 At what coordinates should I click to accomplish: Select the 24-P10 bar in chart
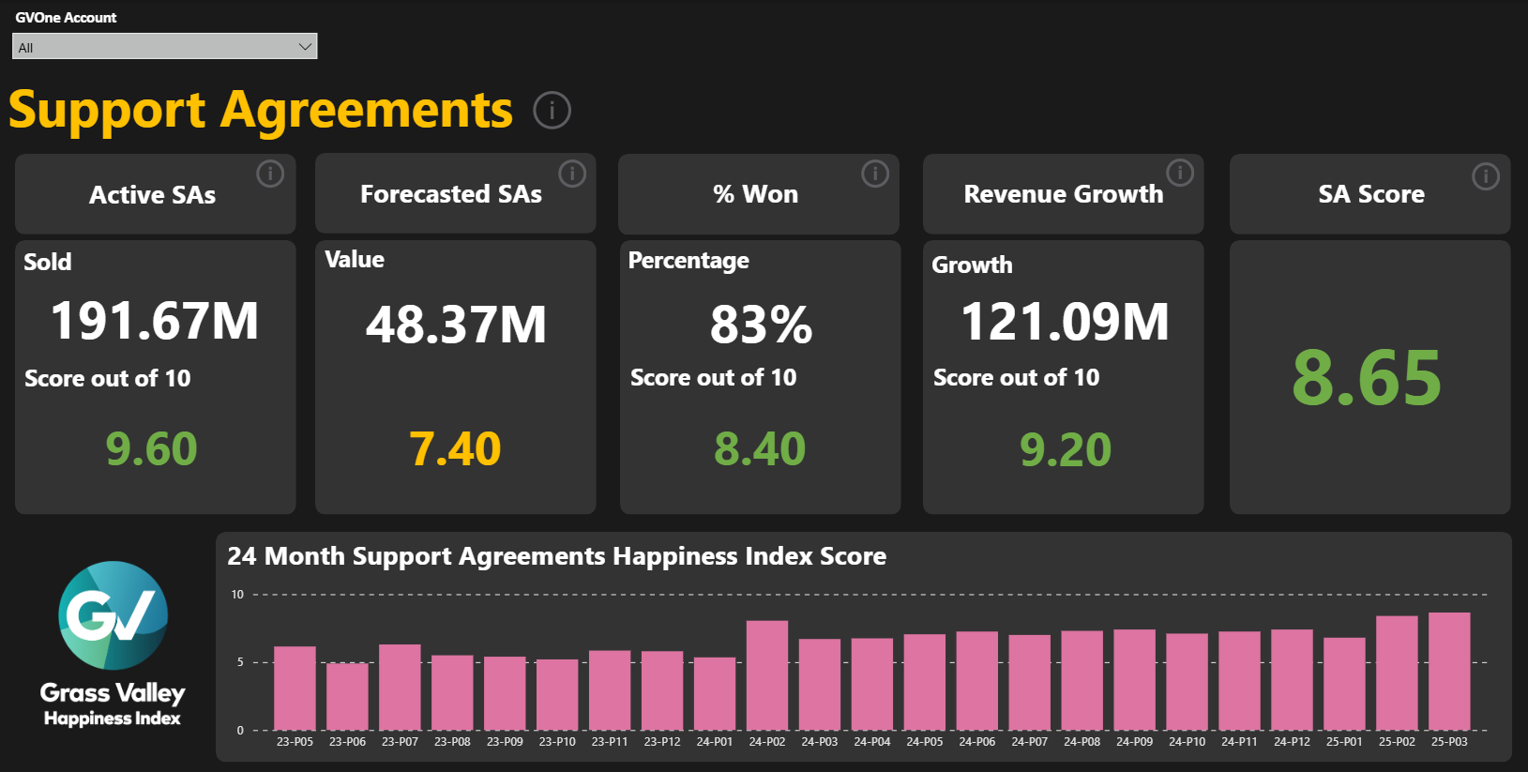click(x=1188, y=682)
